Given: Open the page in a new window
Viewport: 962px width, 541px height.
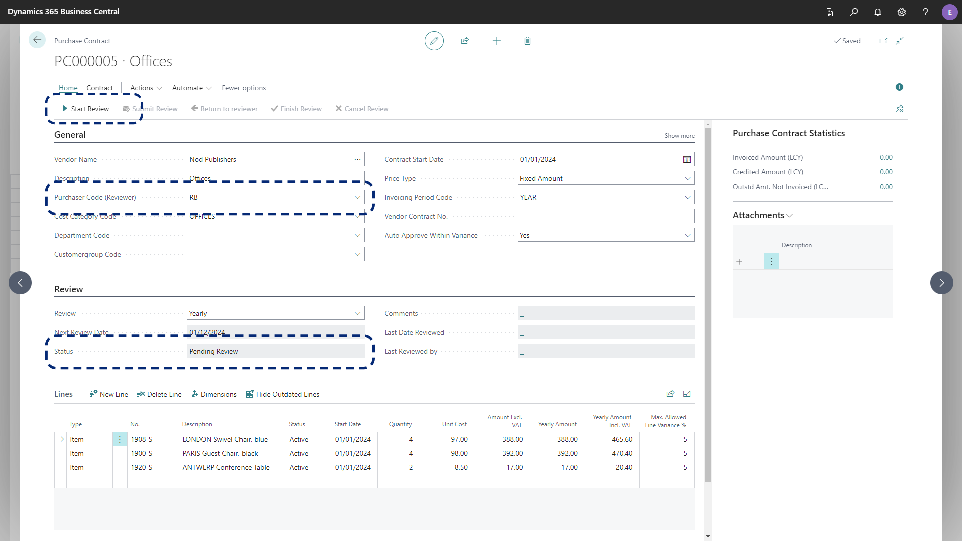Looking at the screenshot, I should tap(883, 41).
